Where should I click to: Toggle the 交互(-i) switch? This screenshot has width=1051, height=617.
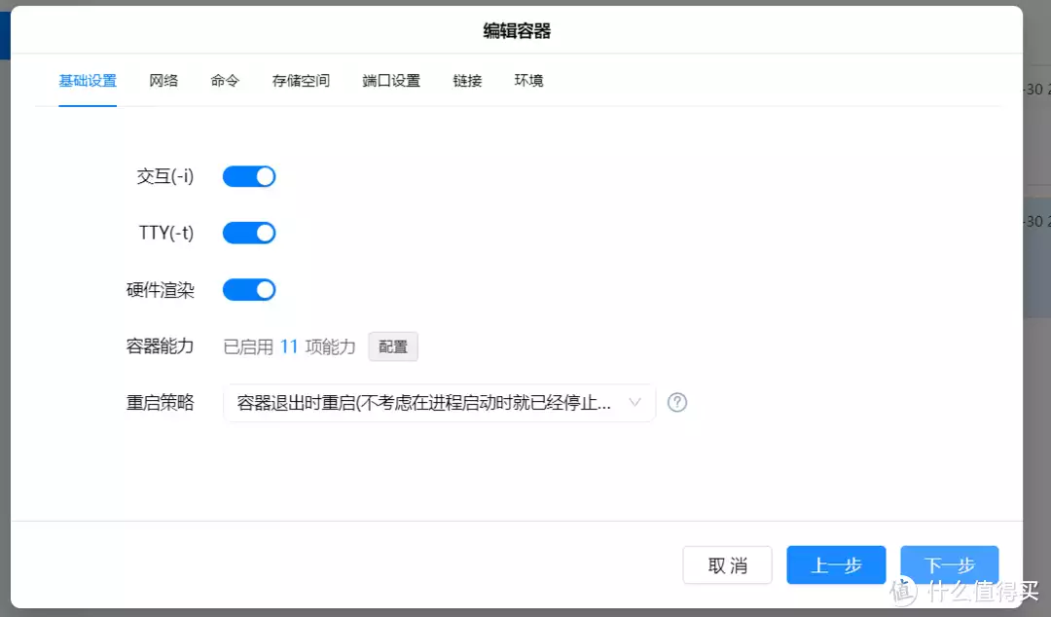pyautogui.click(x=249, y=176)
